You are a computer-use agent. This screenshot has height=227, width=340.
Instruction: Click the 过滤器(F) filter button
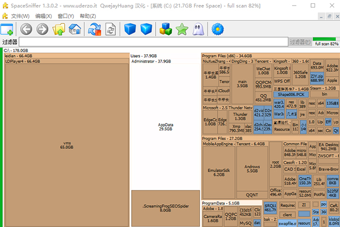click(299, 42)
